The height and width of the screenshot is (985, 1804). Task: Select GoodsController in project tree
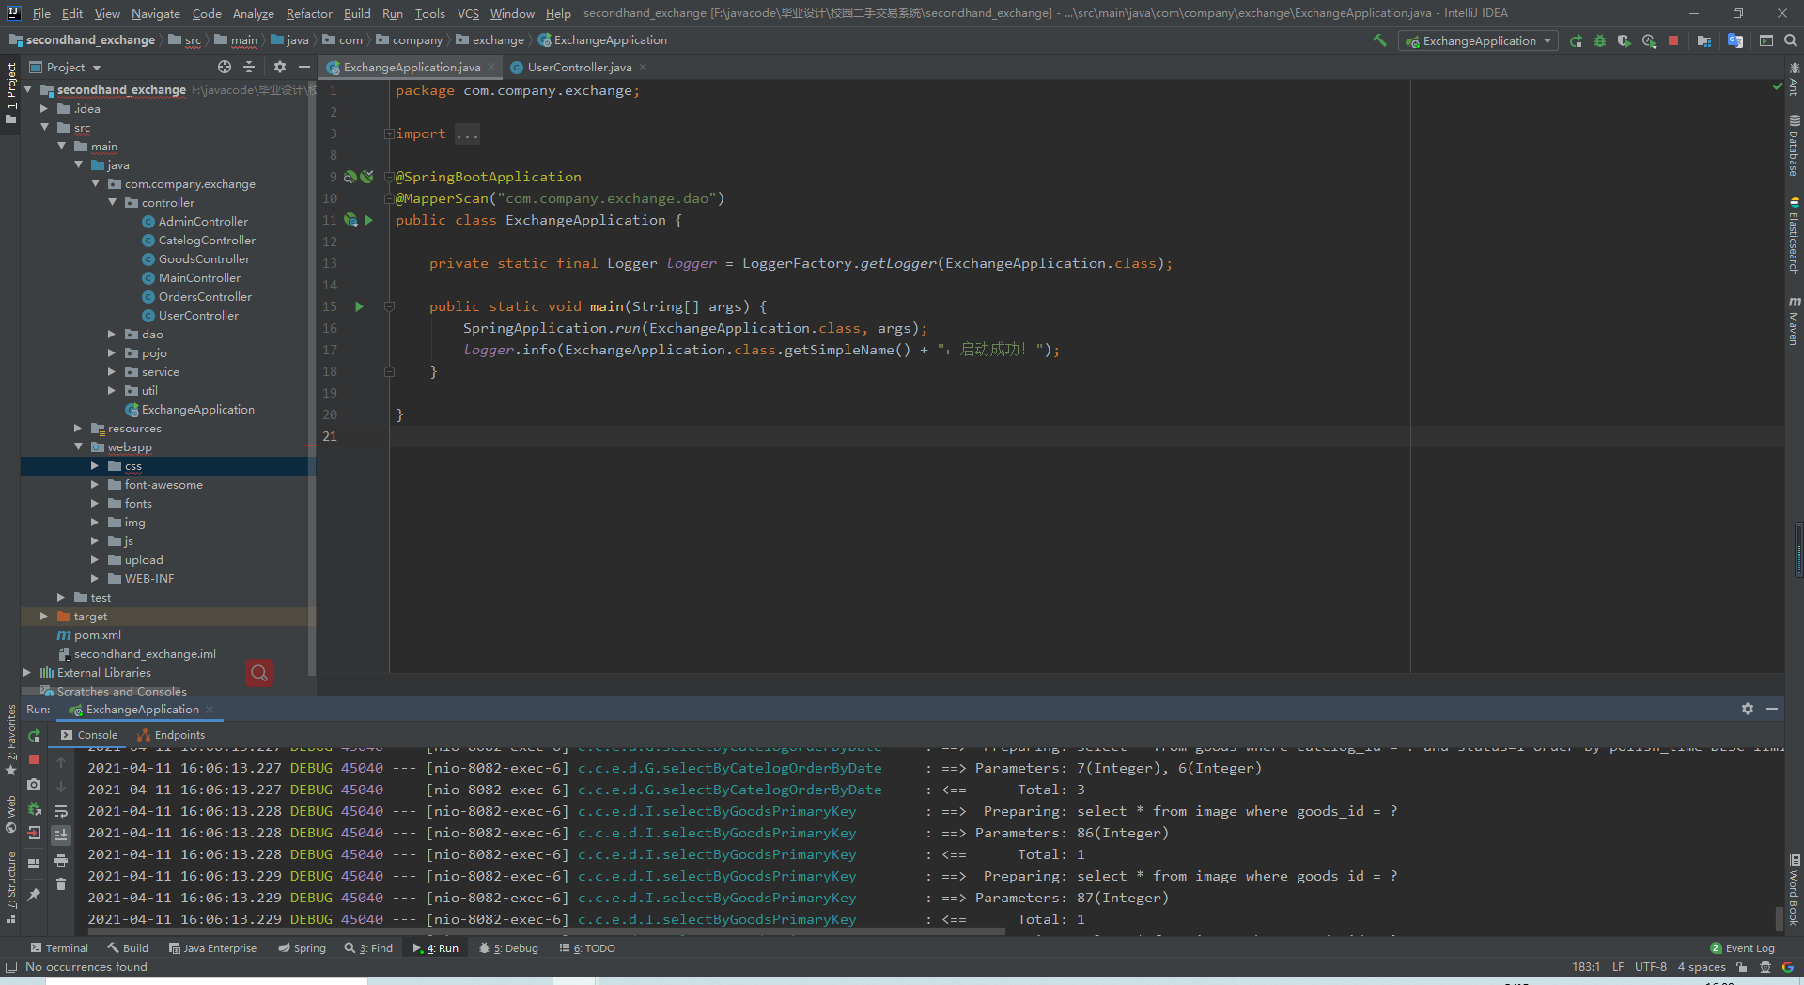click(x=204, y=258)
